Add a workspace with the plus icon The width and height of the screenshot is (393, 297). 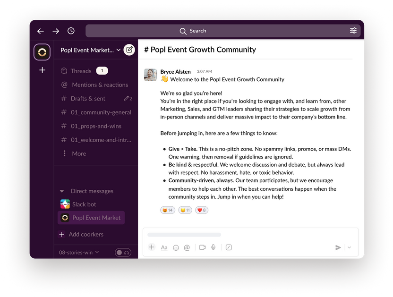tap(43, 70)
